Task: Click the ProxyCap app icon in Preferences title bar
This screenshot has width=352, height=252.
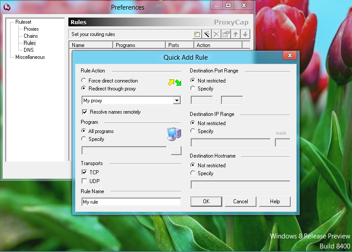Action: pyautogui.click(x=7, y=7)
